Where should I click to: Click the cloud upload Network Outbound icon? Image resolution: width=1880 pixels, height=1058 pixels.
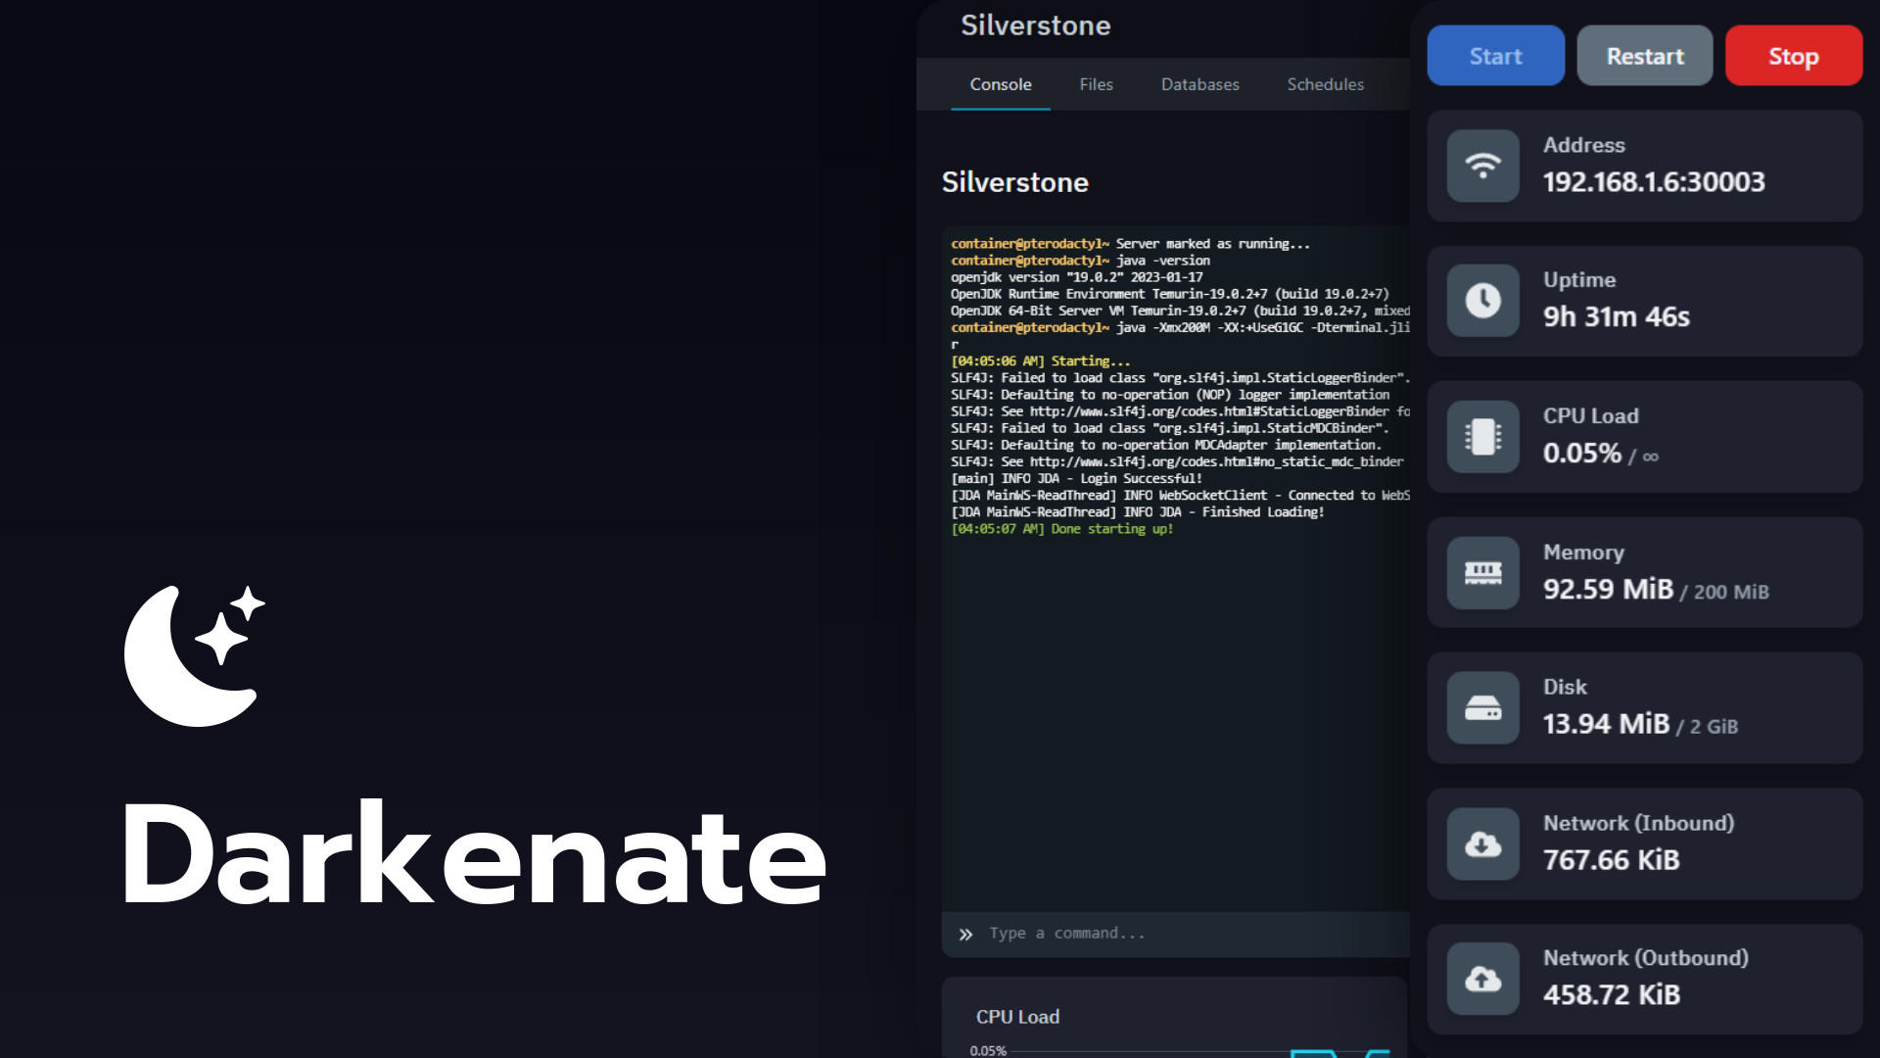pos(1482,979)
